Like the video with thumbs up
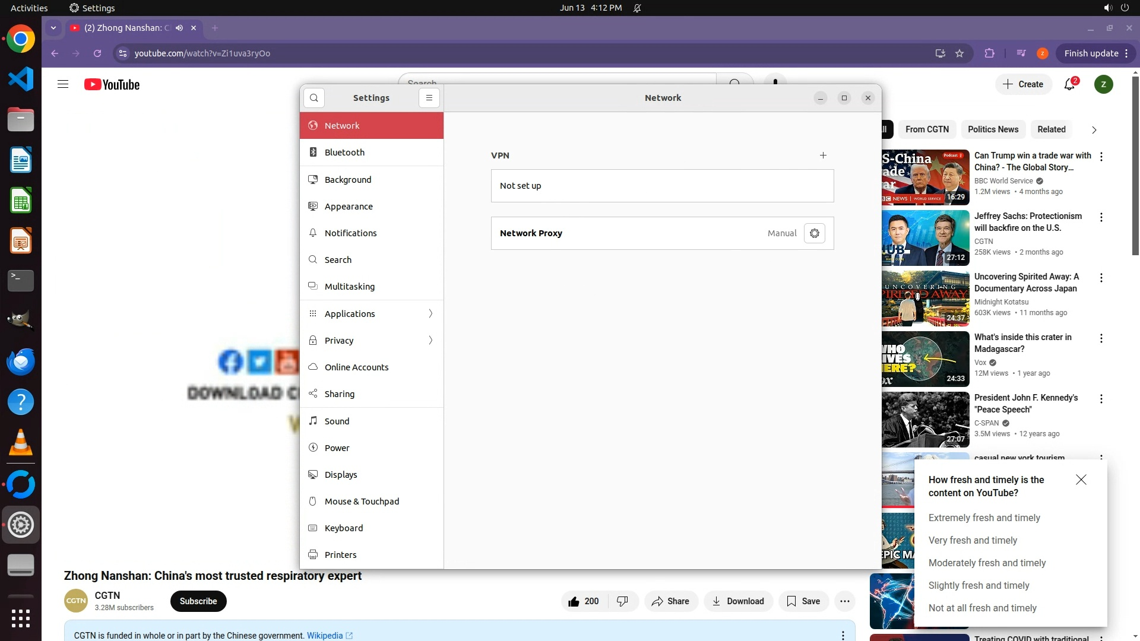This screenshot has width=1140, height=641. (574, 601)
